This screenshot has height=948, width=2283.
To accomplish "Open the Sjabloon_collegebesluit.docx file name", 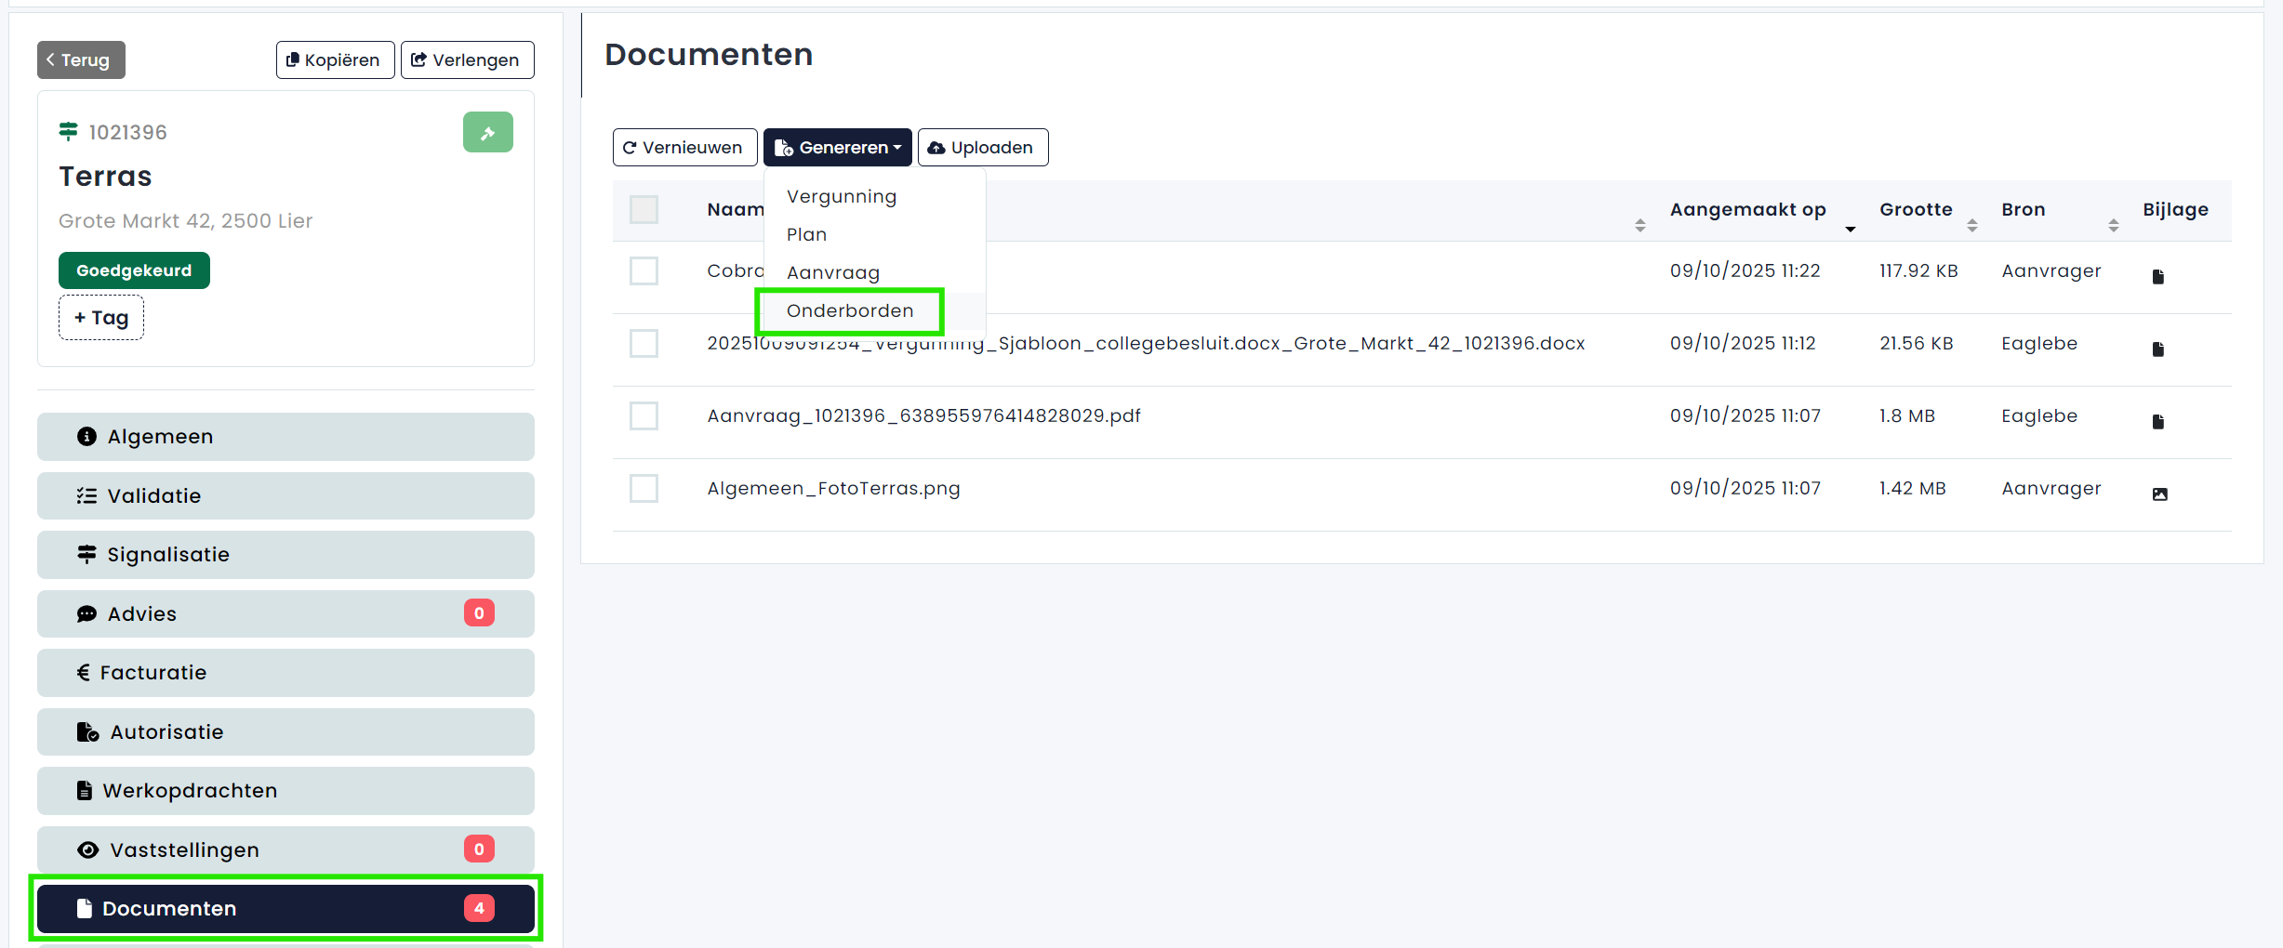I will 1146,344.
